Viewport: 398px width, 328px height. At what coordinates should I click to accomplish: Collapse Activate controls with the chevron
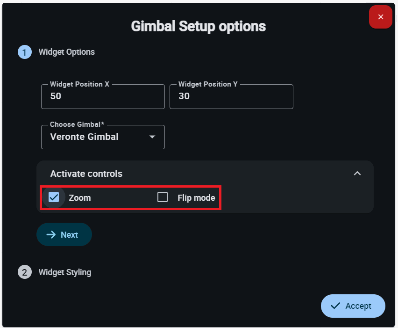(x=357, y=174)
